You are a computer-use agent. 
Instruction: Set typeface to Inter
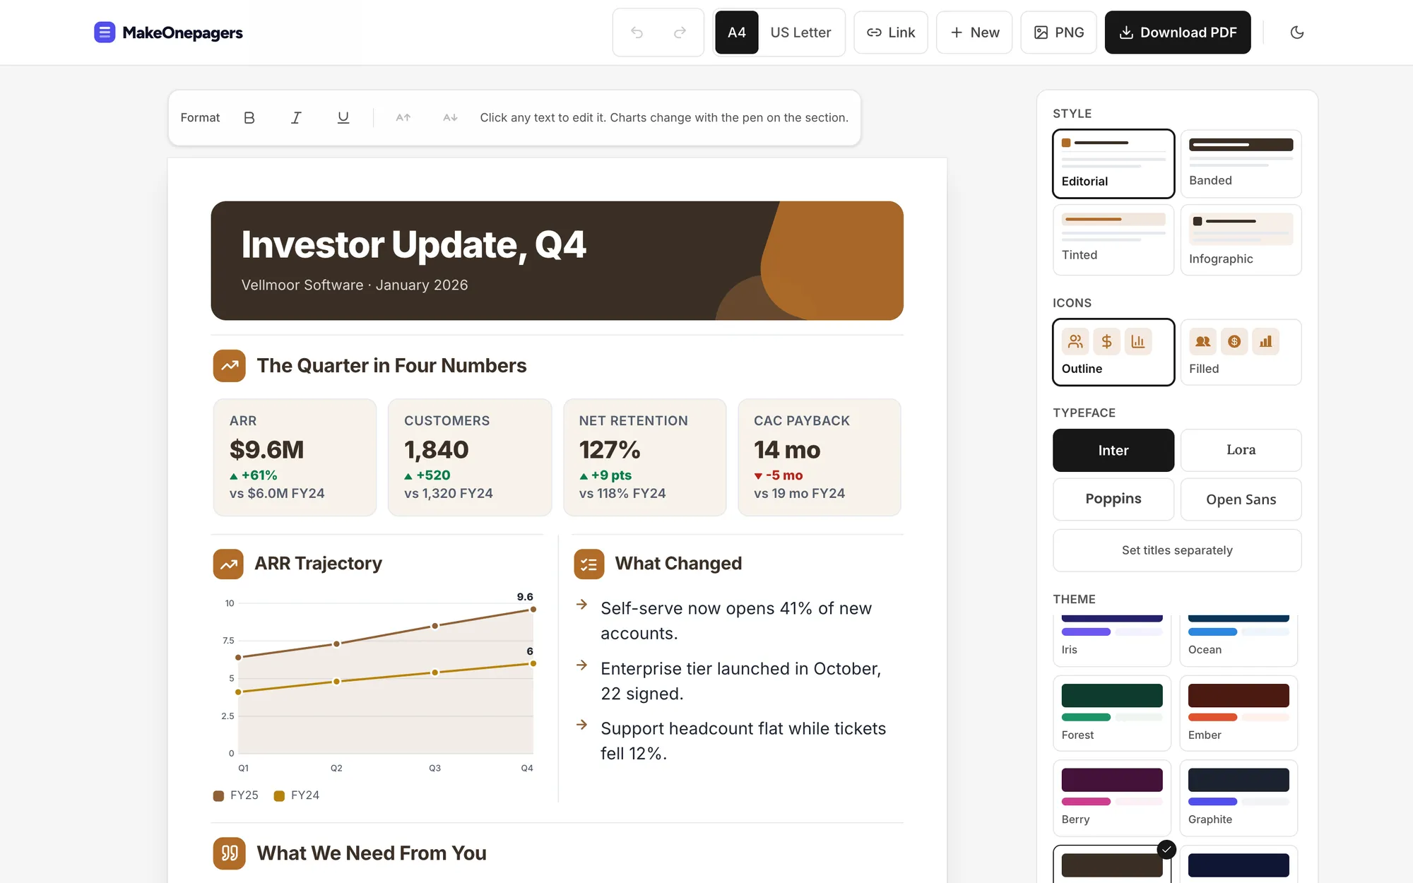click(1113, 450)
